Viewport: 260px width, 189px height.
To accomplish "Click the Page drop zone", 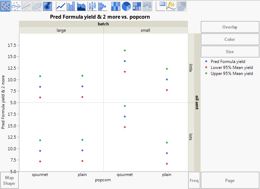I will 229,181.
